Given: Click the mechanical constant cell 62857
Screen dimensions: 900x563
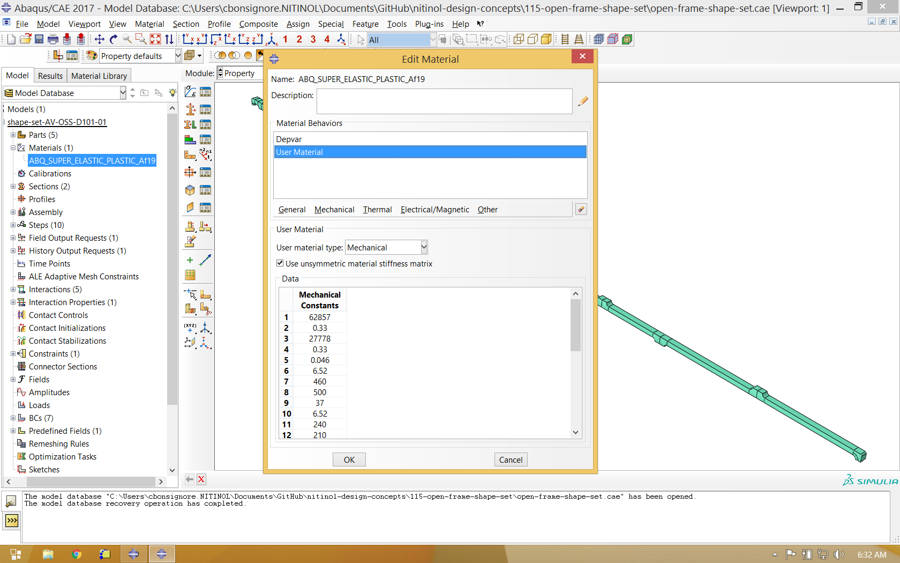Looking at the screenshot, I should pos(320,317).
